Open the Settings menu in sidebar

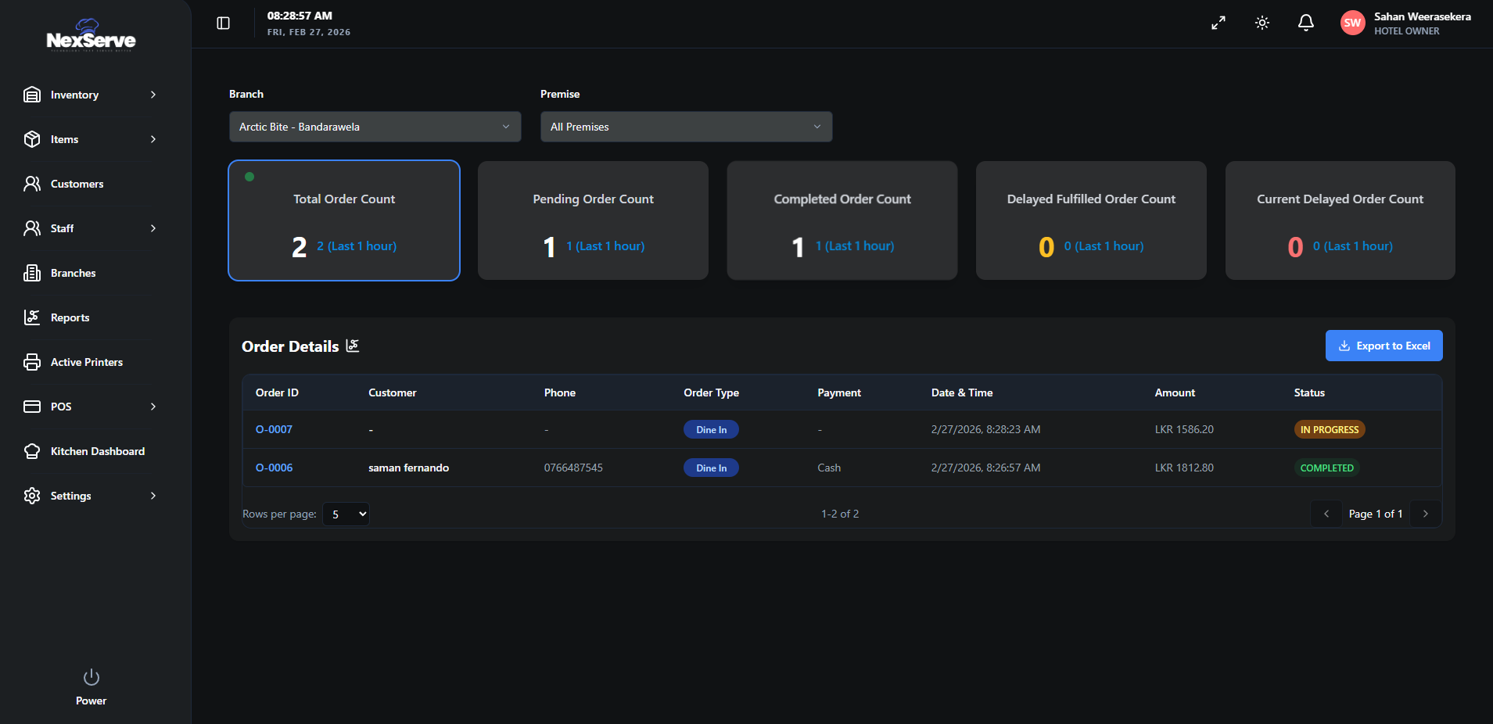click(x=70, y=496)
